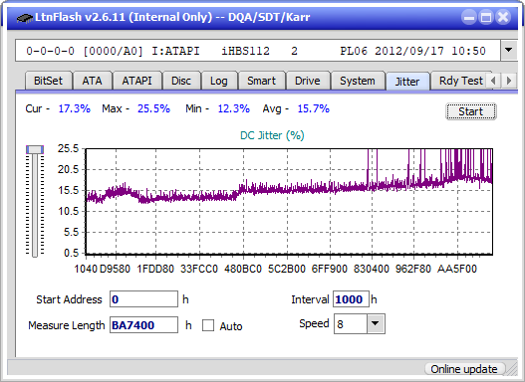Open the ATAPI tab
Screen dimensions: 525x382
coord(136,81)
